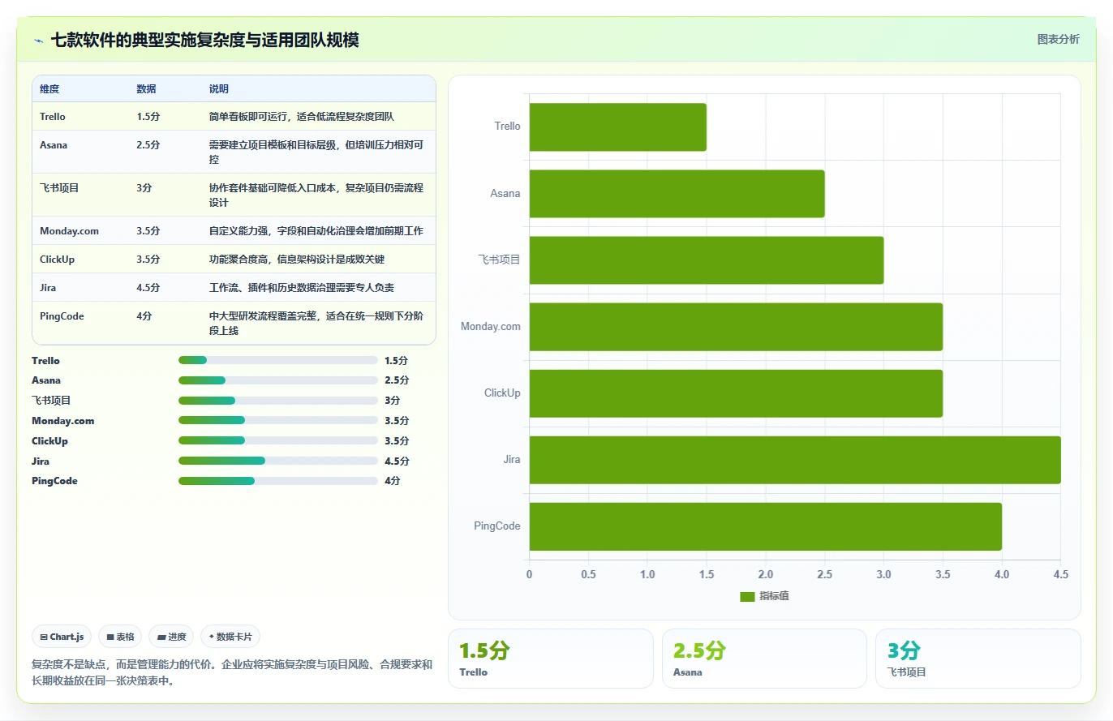The height and width of the screenshot is (721, 1113).
Task: Click the 4.5分 value in Jira table row
Action: (148, 288)
